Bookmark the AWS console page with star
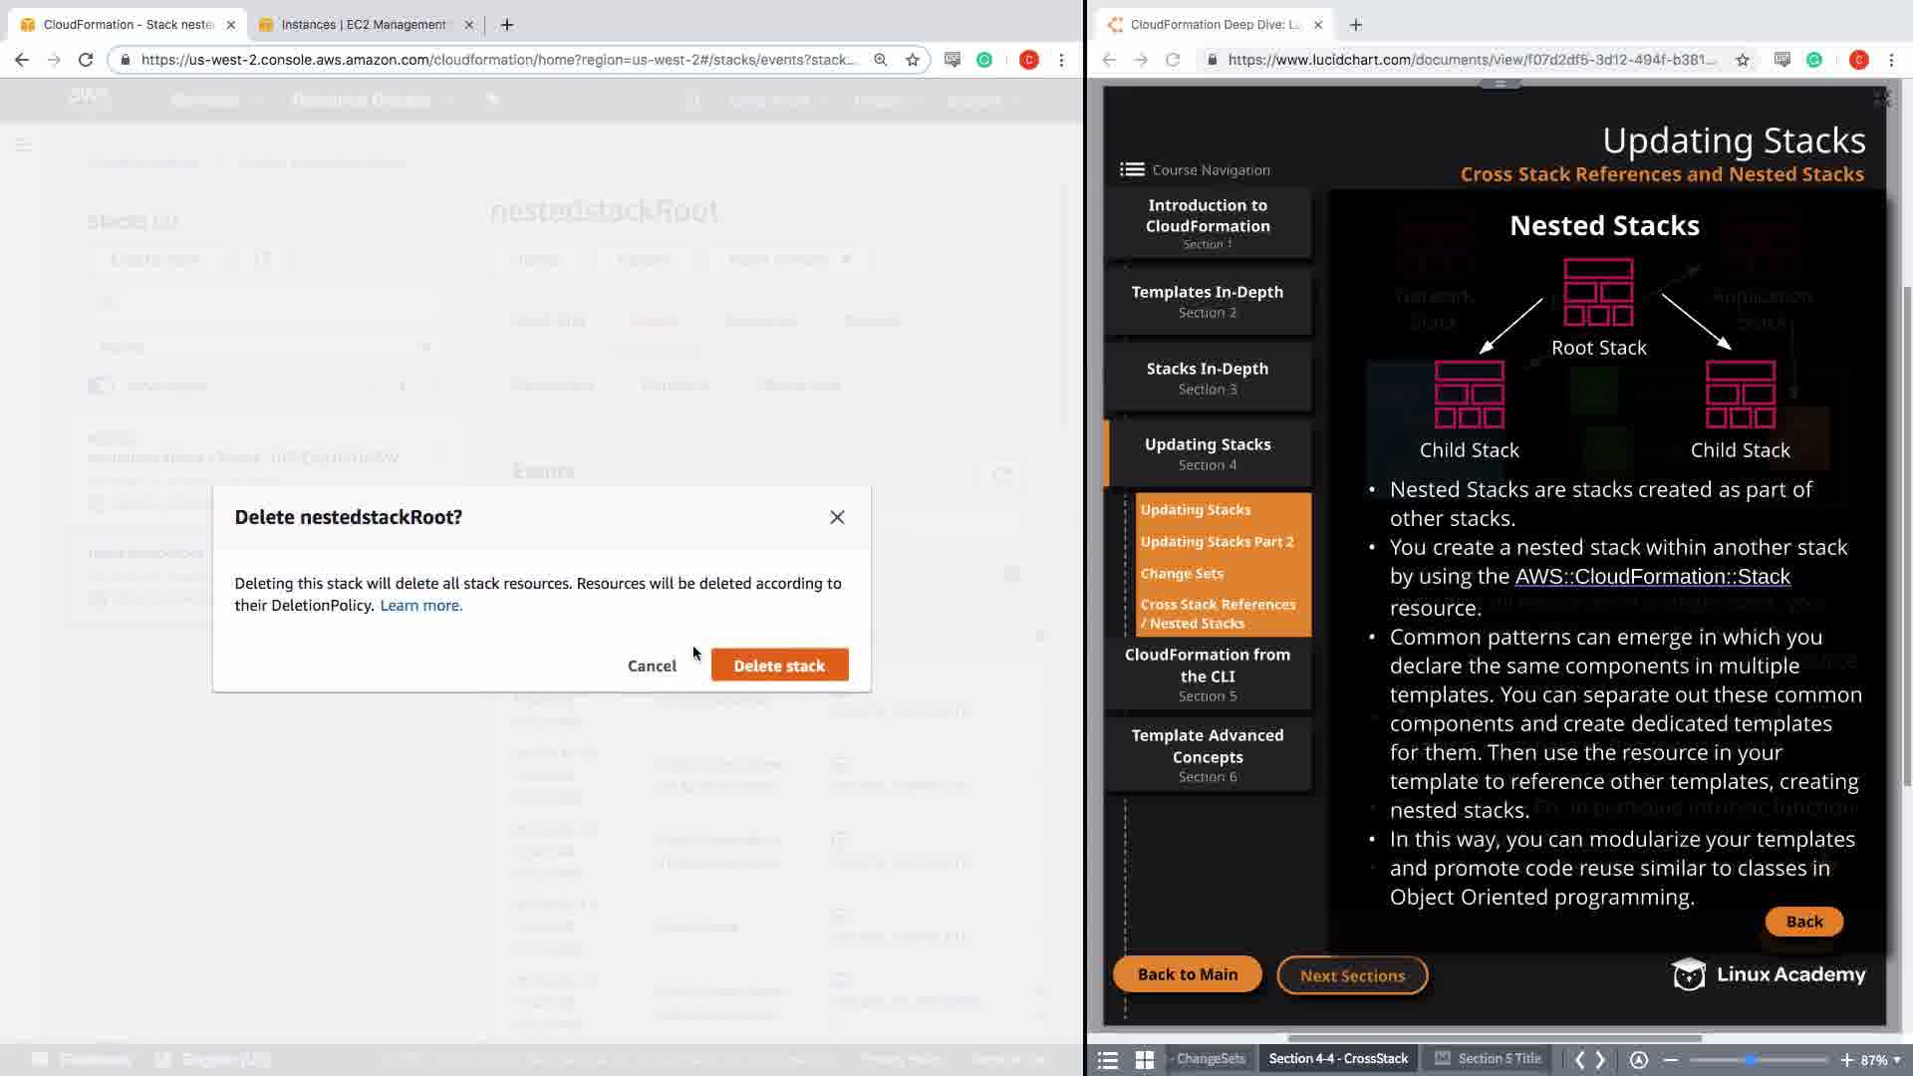This screenshot has width=1913, height=1076. click(x=913, y=60)
